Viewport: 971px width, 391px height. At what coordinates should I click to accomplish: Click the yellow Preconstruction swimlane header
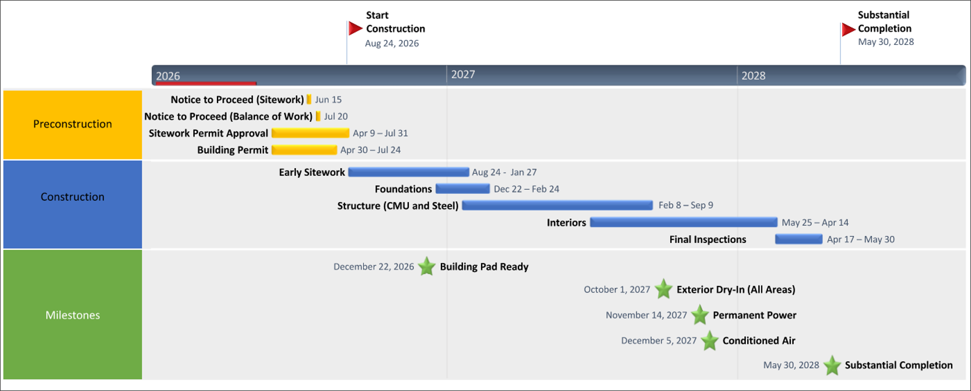[72, 124]
